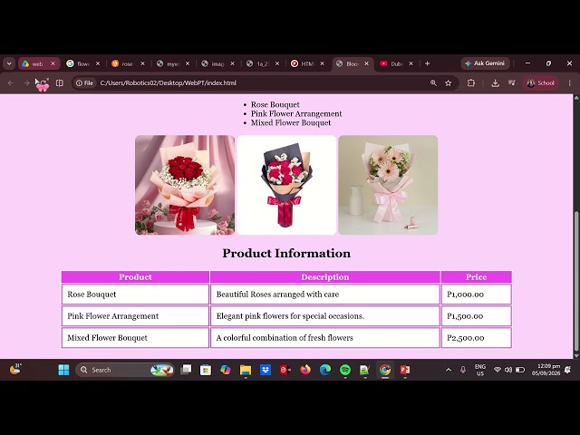Click the File site info chip
Image resolution: width=580 pixels, height=435 pixels.
pos(84,82)
